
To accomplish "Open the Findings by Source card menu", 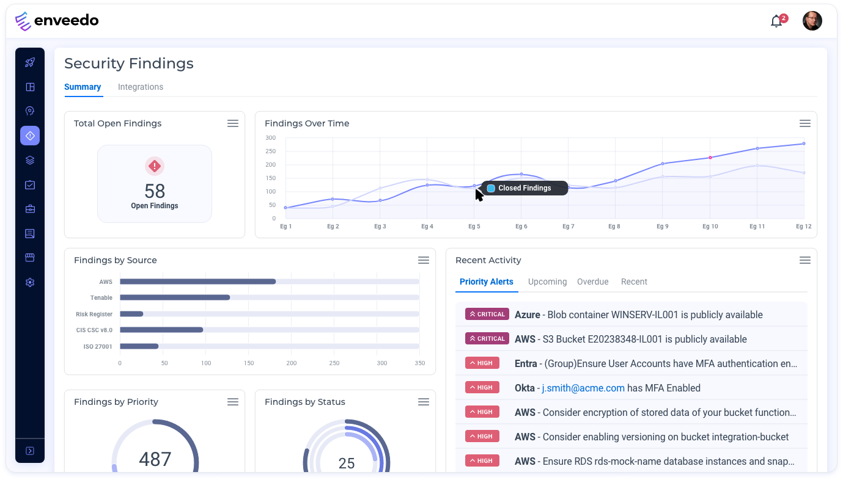I will pos(423,260).
